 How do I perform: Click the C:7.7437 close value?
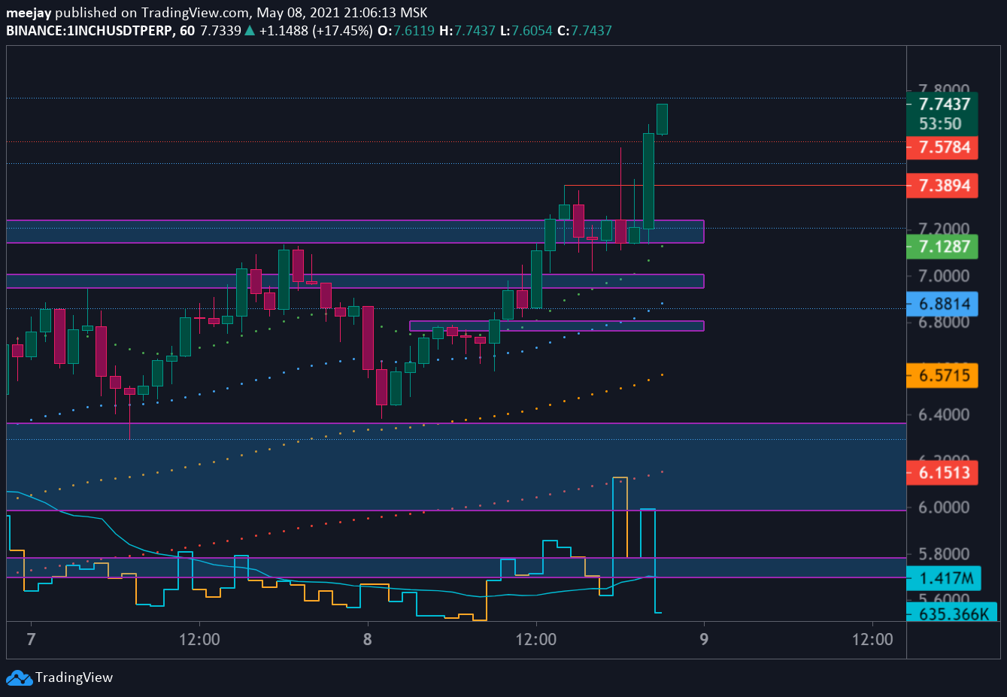[x=584, y=31]
